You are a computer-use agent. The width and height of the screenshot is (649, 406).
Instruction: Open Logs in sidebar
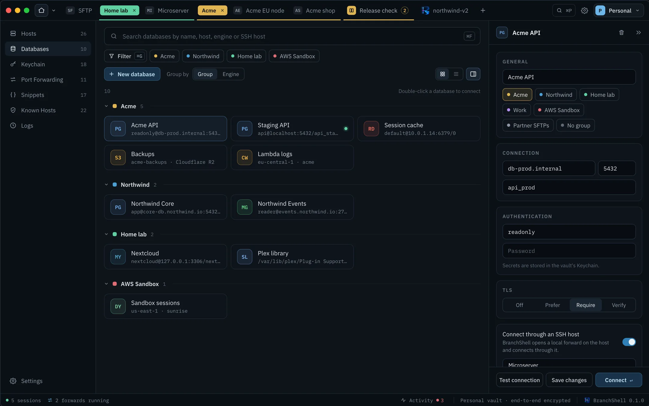(48, 125)
